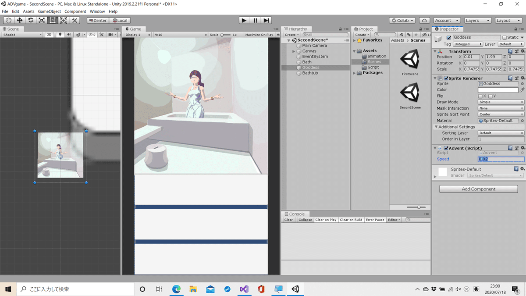Click the Play button

pos(244,20)
